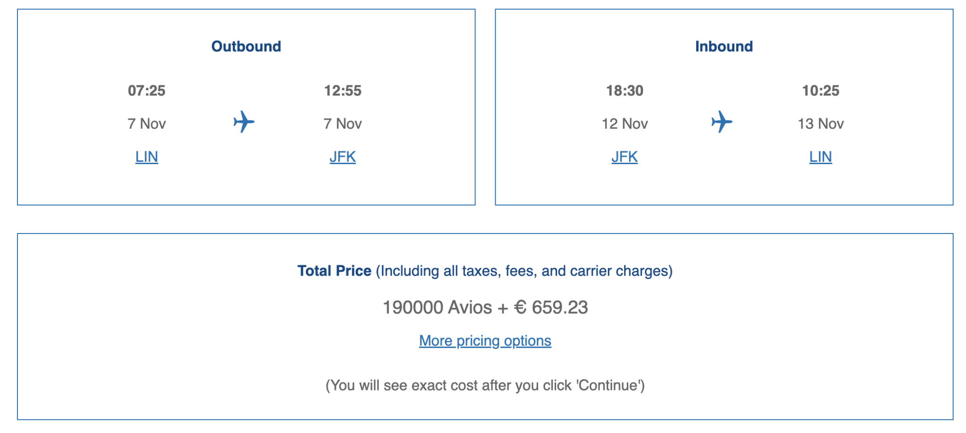The image size is (966, 433).
Task: Click the 07:25 outbound departure time
Action: 147,91
